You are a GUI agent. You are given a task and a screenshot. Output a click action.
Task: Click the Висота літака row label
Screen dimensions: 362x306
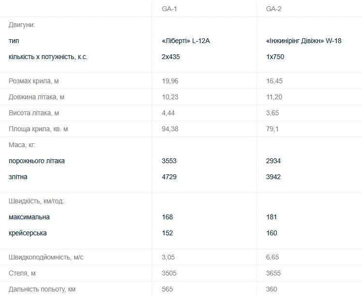coord(34,113)
